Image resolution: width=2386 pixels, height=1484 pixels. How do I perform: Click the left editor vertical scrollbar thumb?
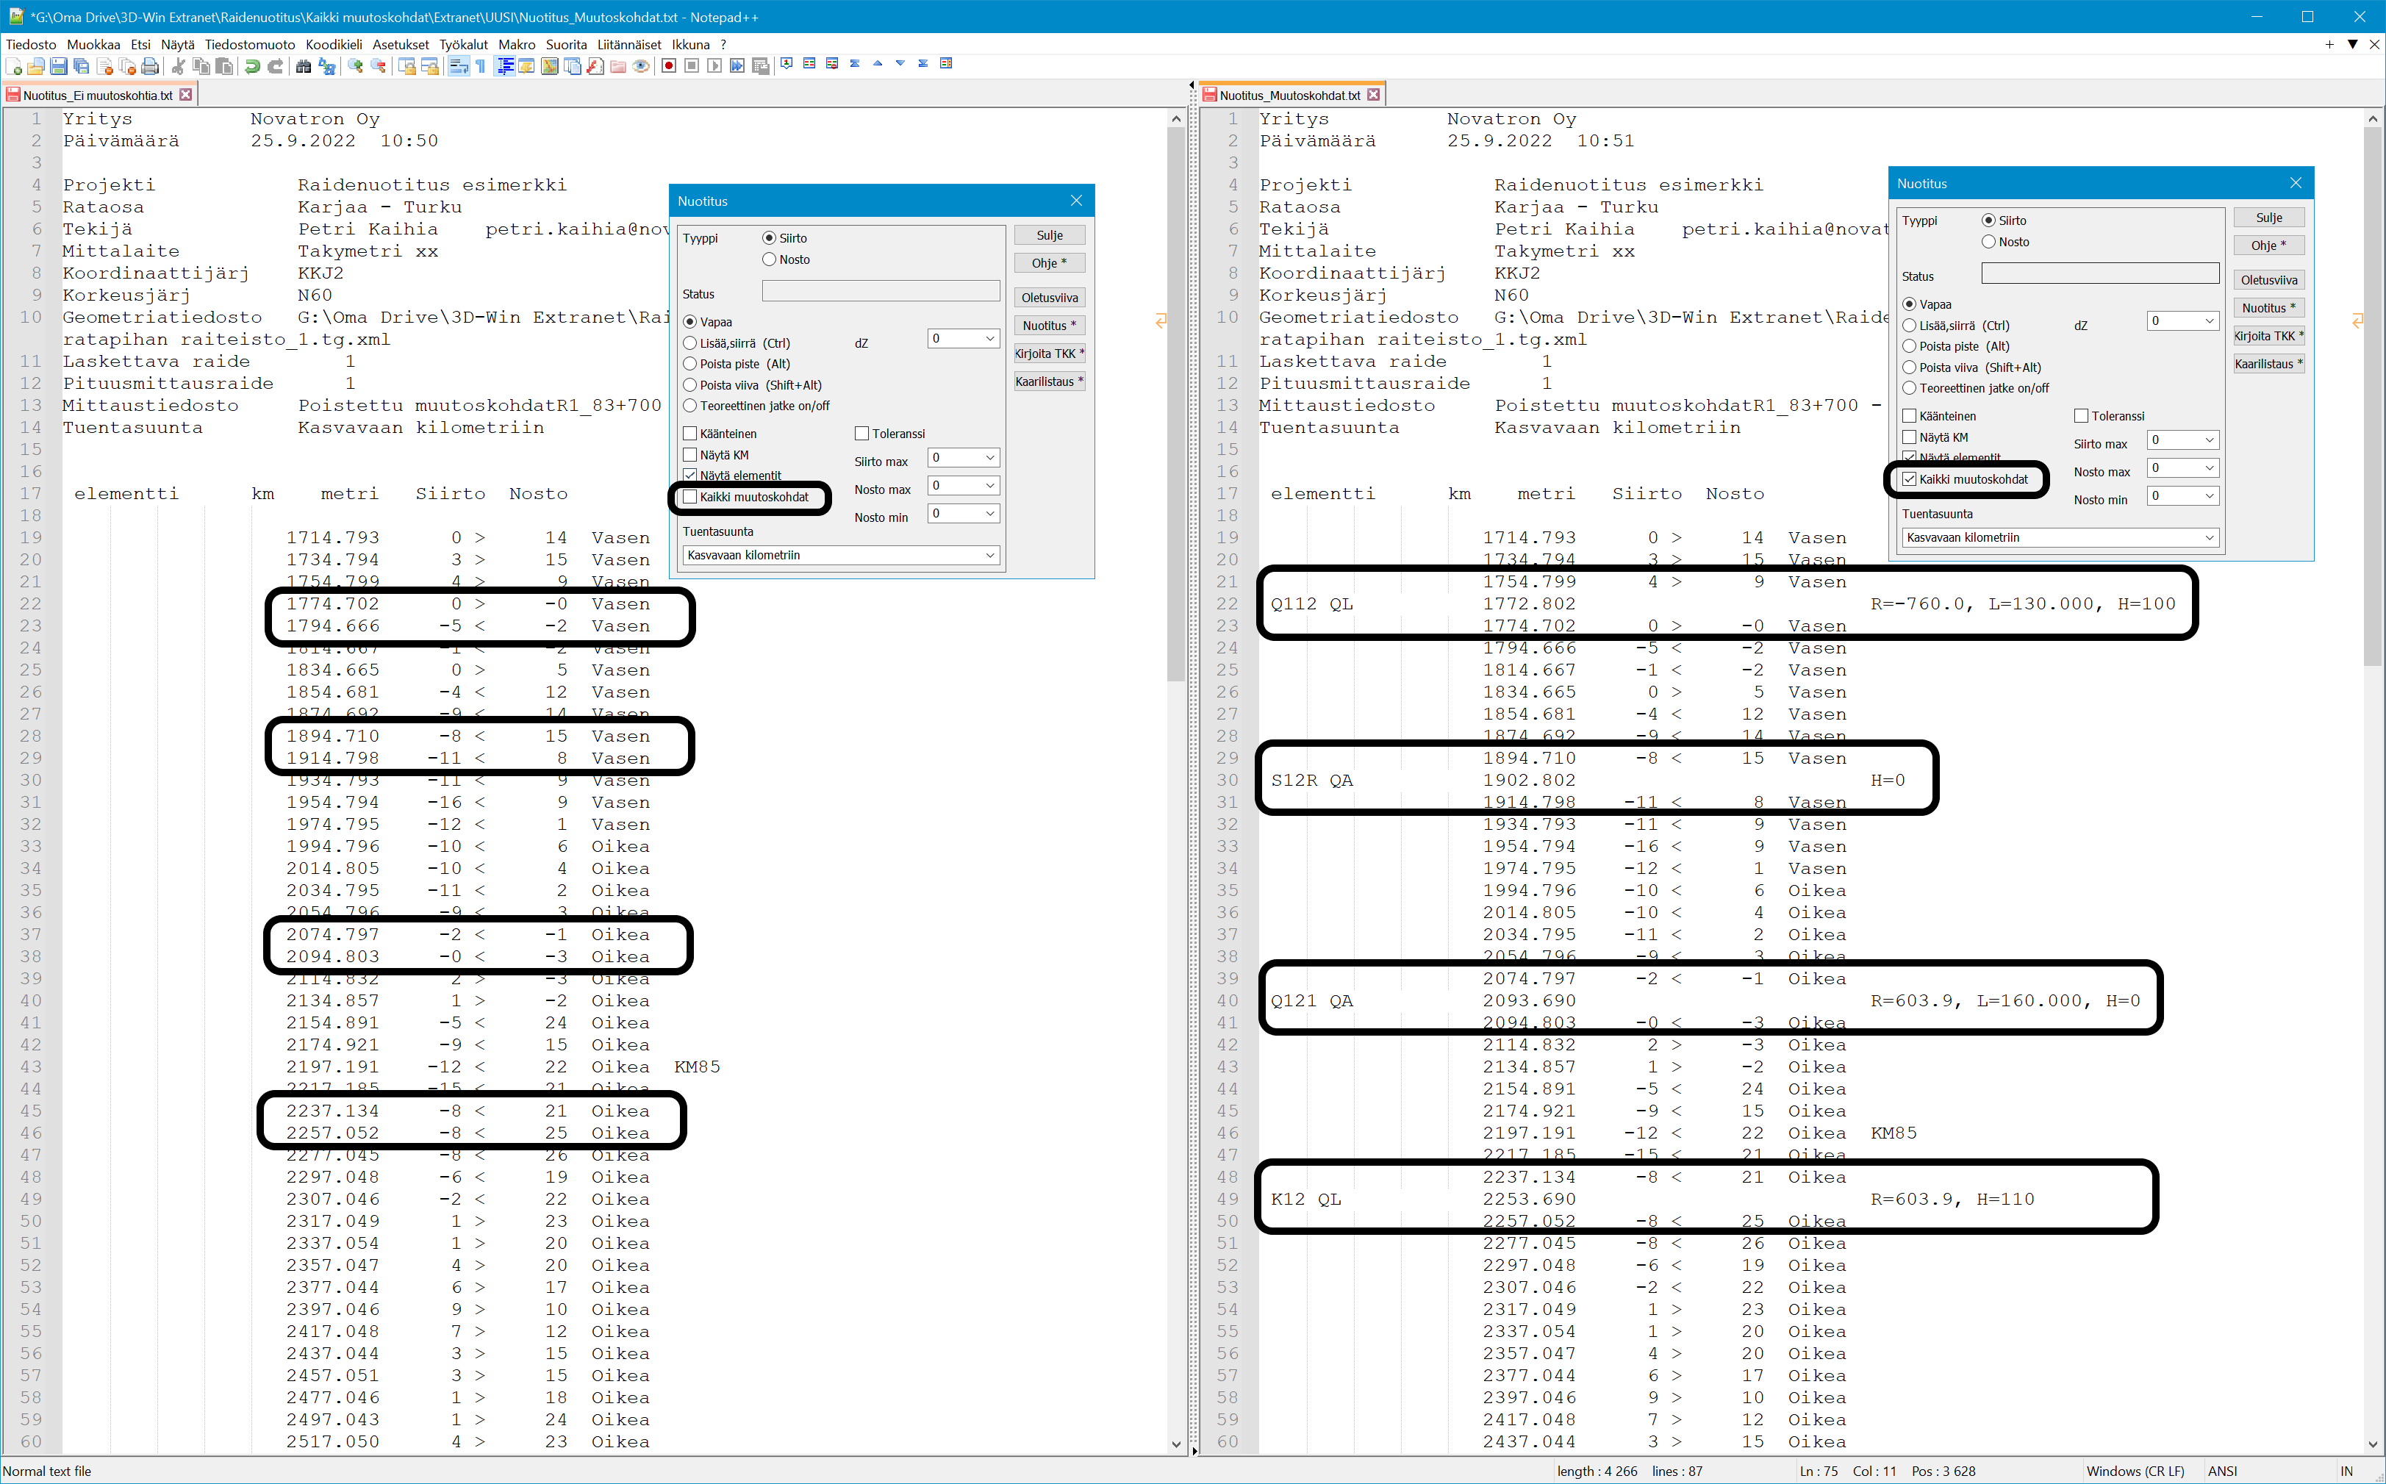1176,404
